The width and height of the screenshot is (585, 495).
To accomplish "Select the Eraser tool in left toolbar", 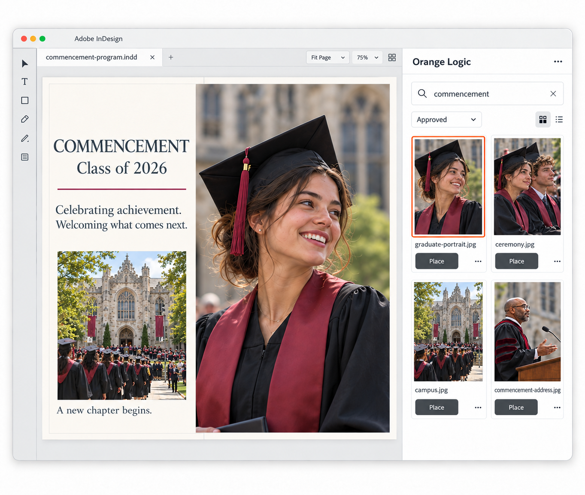I will pyautogui.click(x=25, y=119).
